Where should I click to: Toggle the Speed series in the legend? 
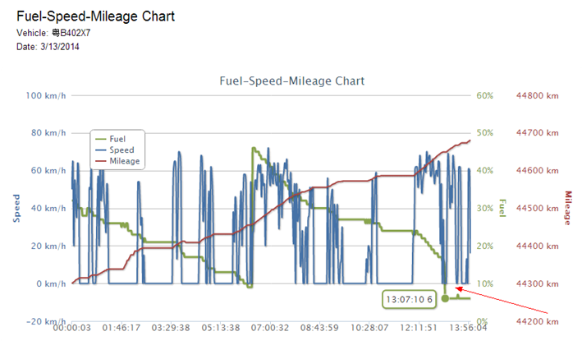click(x=121, y=150)
